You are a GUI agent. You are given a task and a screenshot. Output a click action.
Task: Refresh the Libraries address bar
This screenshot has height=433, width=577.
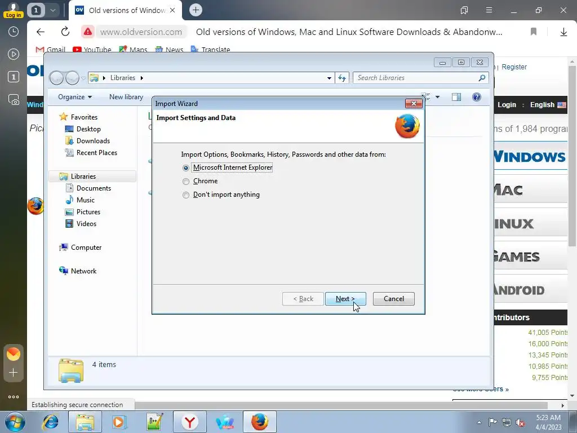[342, 78]
